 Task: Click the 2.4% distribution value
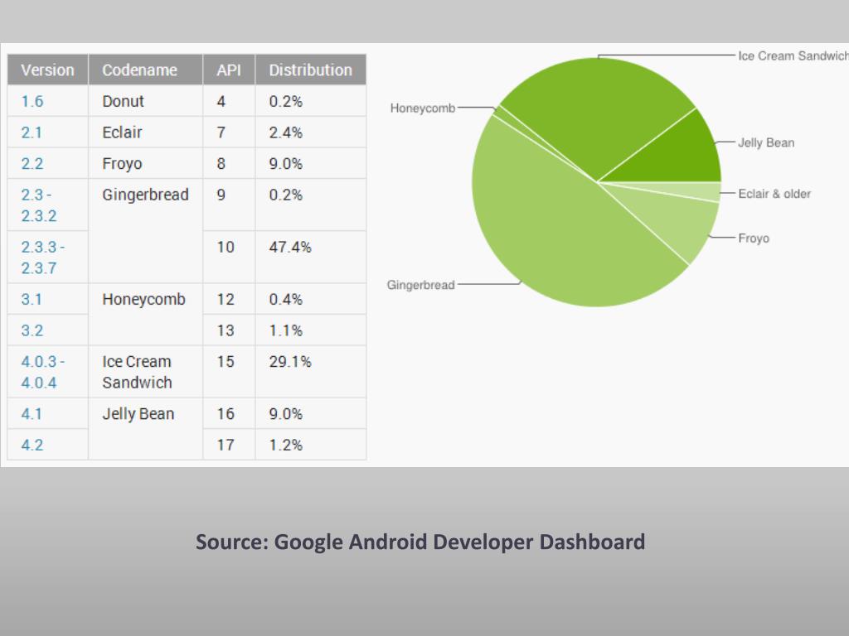pos(286,132)
